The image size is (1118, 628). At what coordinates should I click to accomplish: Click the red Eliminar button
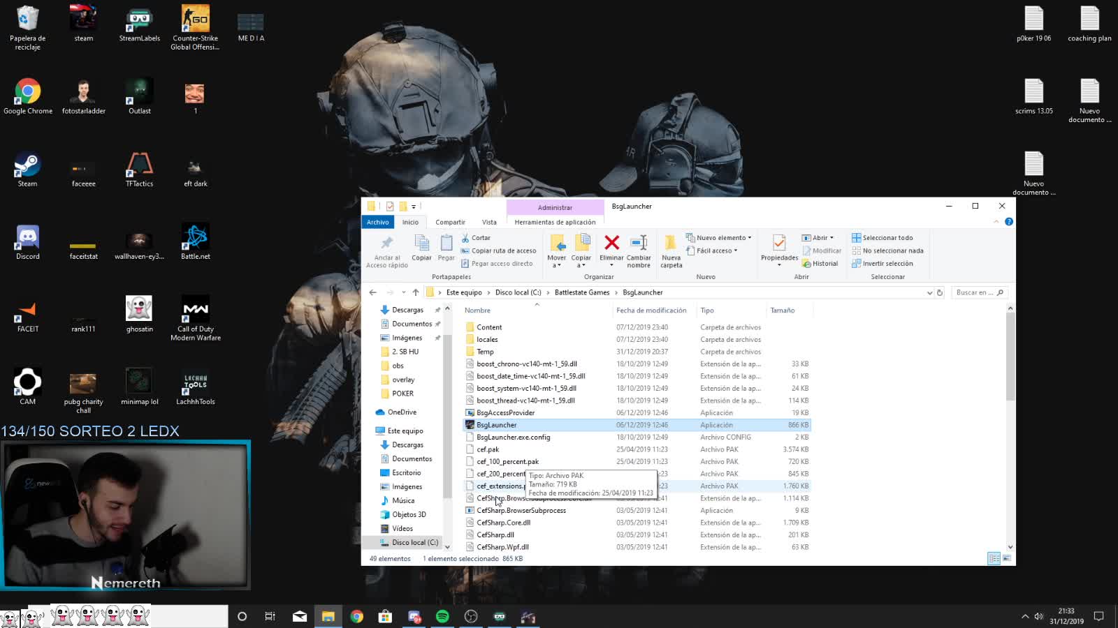pos(611,248)
